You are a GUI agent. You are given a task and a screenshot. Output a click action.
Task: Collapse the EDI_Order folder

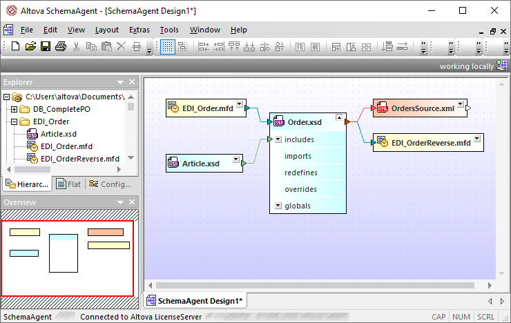coord(14,121)
